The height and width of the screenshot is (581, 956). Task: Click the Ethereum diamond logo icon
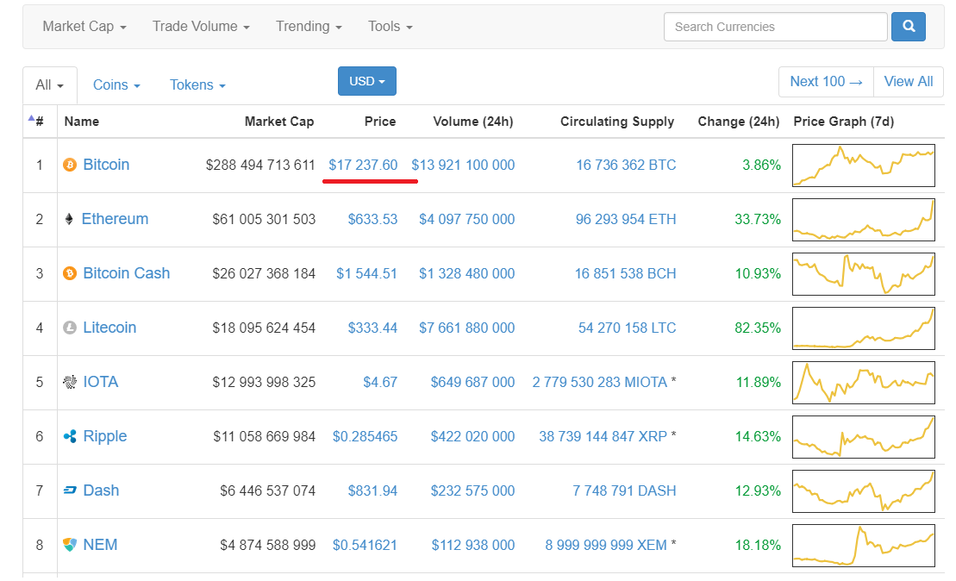point(69,219)
